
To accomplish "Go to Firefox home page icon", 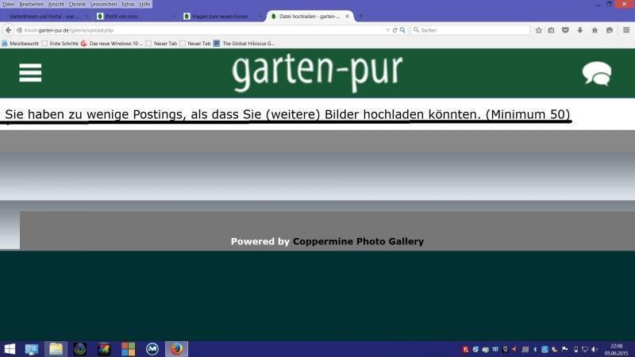I will [594, 30].
